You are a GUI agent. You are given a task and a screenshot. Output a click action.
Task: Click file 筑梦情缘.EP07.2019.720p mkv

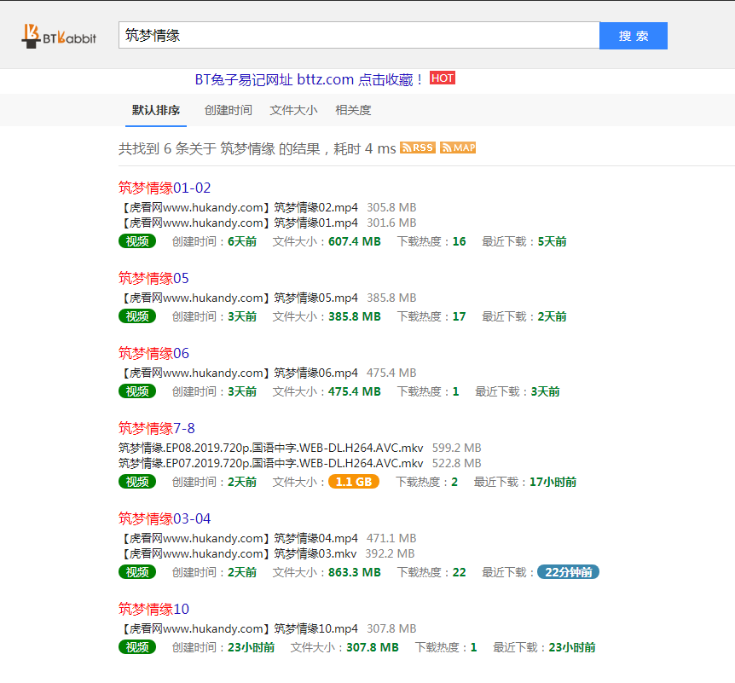pyautogui.click(x=271, y=464)
